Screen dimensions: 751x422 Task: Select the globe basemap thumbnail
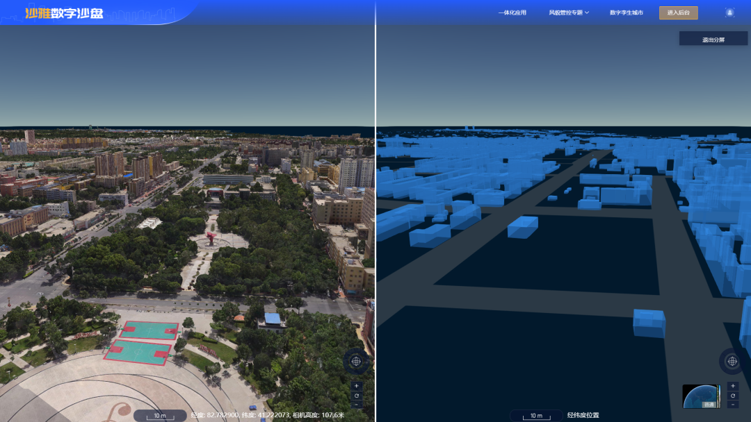click(701, 396)
